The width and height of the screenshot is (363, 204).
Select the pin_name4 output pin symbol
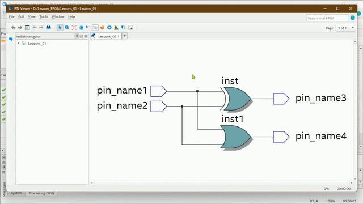click(281, 137)
